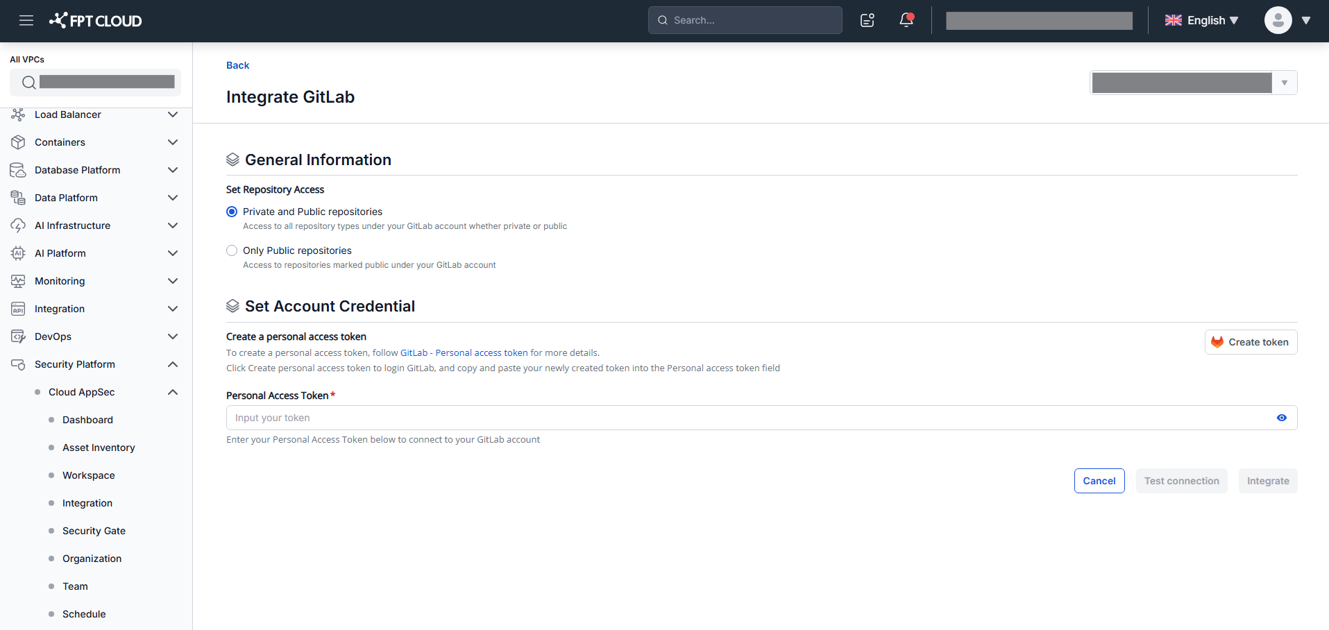This screenshot has height=630, width=1329.
Task: Click the magnifier icon in the top search bar
Action: coord(663,20)
